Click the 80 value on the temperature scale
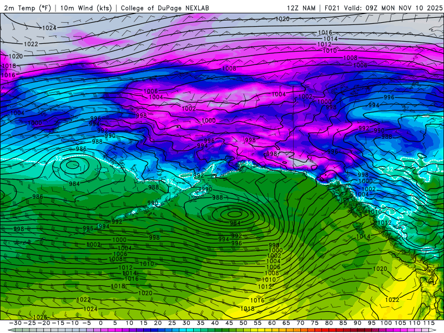This screenshot has height=333, width=444. point(329,323)
